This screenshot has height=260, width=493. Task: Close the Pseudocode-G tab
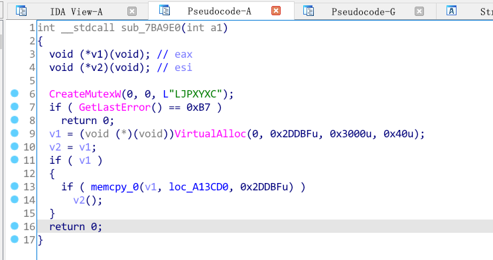coord(419,12)
